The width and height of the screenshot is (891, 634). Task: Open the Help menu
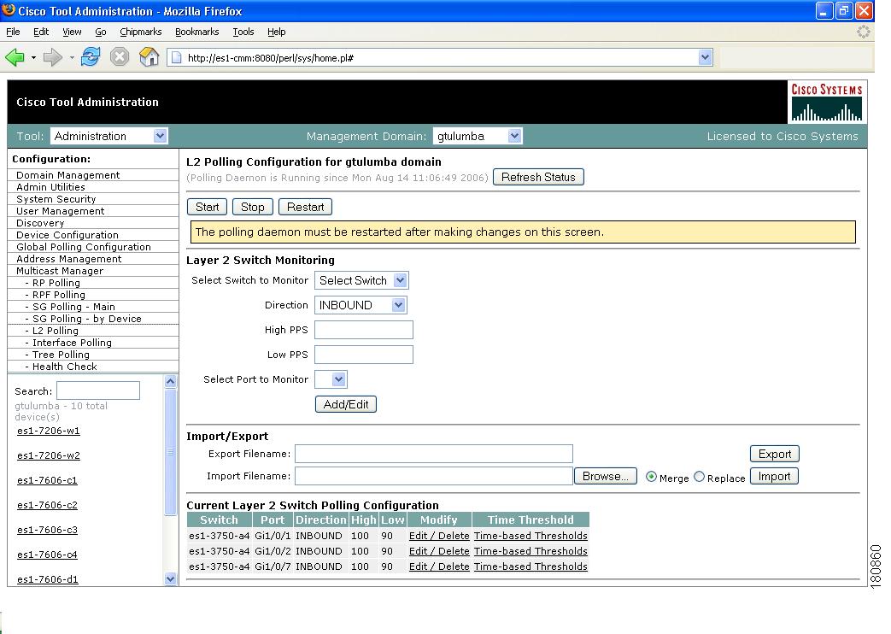[276, 32]
